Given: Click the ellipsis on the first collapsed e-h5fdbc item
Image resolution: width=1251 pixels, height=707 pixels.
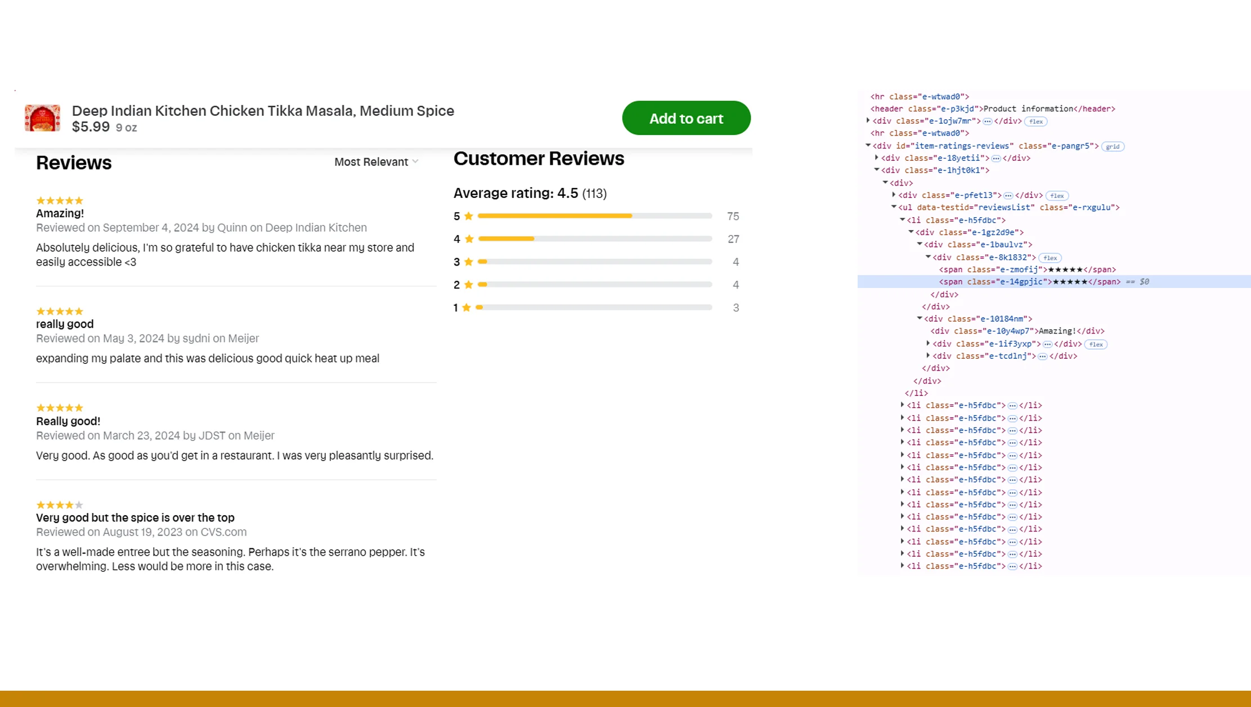Looking at the screenshot, I should pyautogui.click(x=1012, y=405).
